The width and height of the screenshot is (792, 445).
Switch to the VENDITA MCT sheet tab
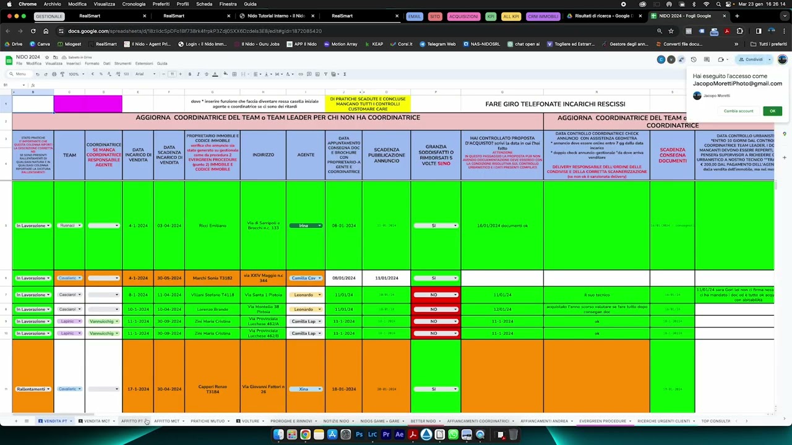97,421
